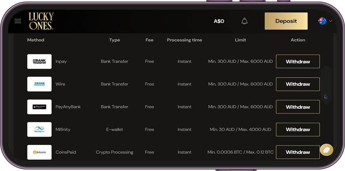Click Instant in the Inpay row
This screenshot has width=345, height=171.
tap(184, 62)
